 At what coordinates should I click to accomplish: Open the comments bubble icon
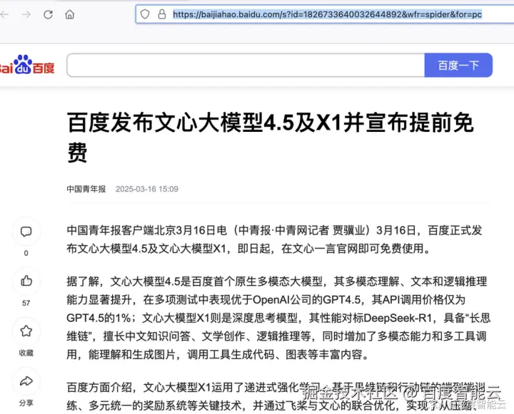tap(26, 232)
